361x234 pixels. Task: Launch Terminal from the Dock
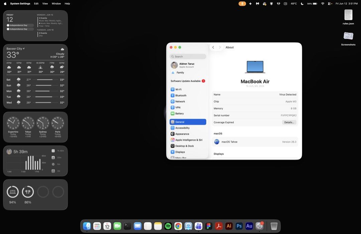[x=127, y=226]
